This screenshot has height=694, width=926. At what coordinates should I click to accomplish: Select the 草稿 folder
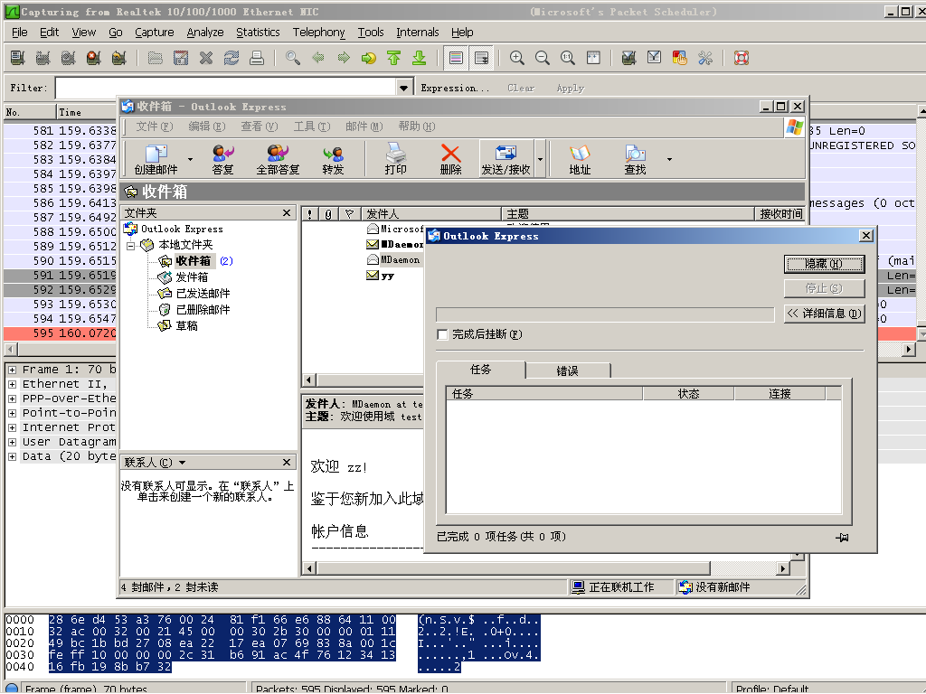[186, 325]
